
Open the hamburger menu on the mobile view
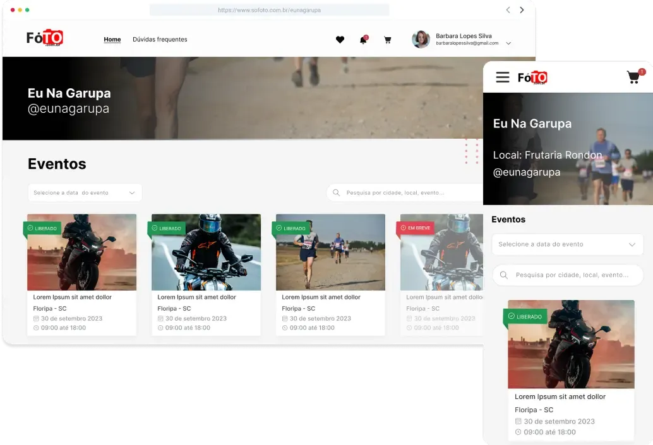502,77
